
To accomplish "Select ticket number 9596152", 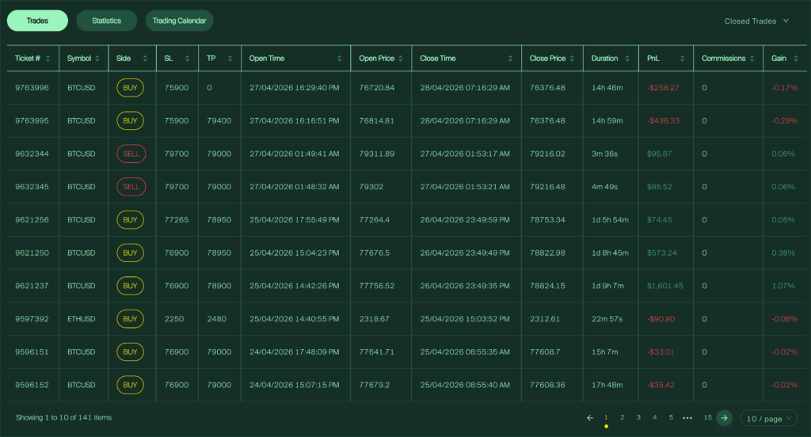I will coord(32,386).
